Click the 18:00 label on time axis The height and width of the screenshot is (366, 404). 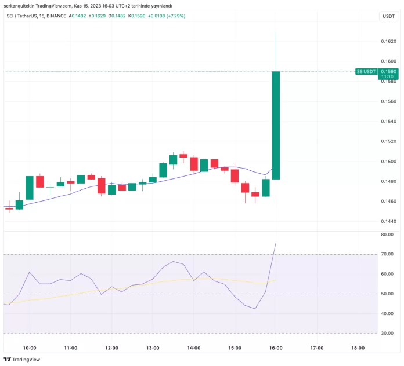[358, 348]
